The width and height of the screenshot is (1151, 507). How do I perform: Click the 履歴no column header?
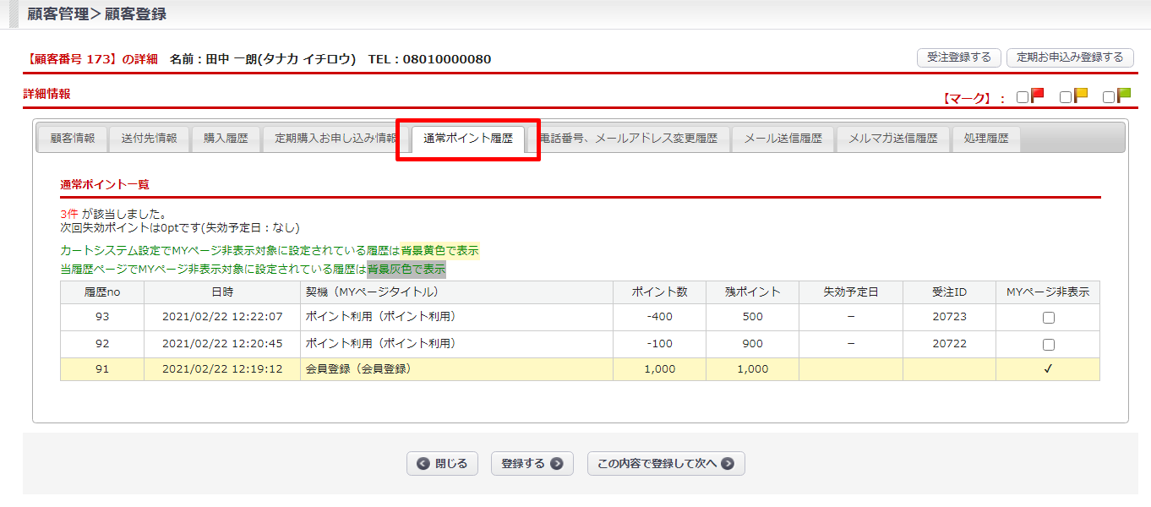click(x=102, y=292)
